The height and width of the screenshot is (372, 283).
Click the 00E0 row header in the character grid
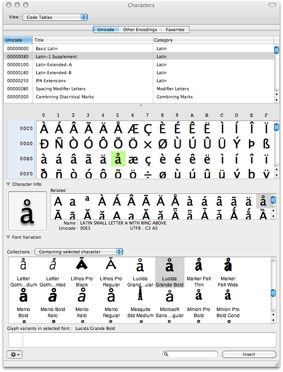click(26, 158)
